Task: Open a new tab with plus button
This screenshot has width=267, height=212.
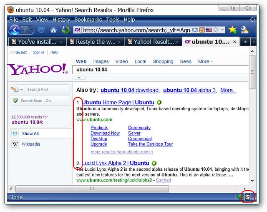Action: tap(245, 42)
